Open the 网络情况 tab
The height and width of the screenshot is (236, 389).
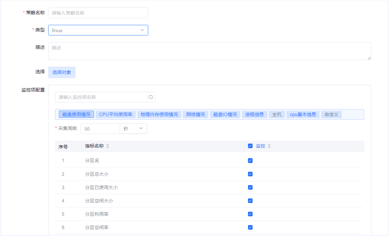(x=195, y=114)
